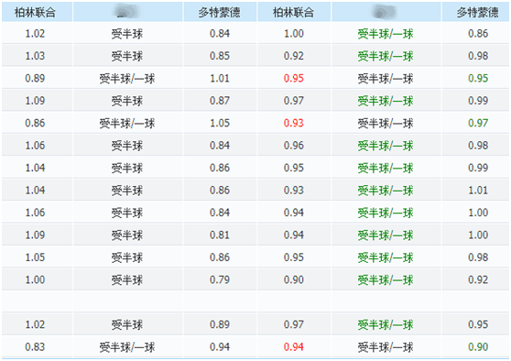This screenshot has width=511, height=361.
Task: Click 0.92 in the row with 1.03
Action: pyautogui.click(x=294, y=56)
